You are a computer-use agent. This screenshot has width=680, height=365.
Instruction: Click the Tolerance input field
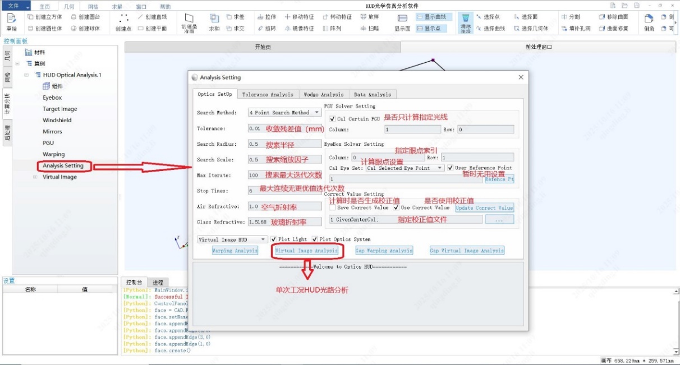click(254, 128)
